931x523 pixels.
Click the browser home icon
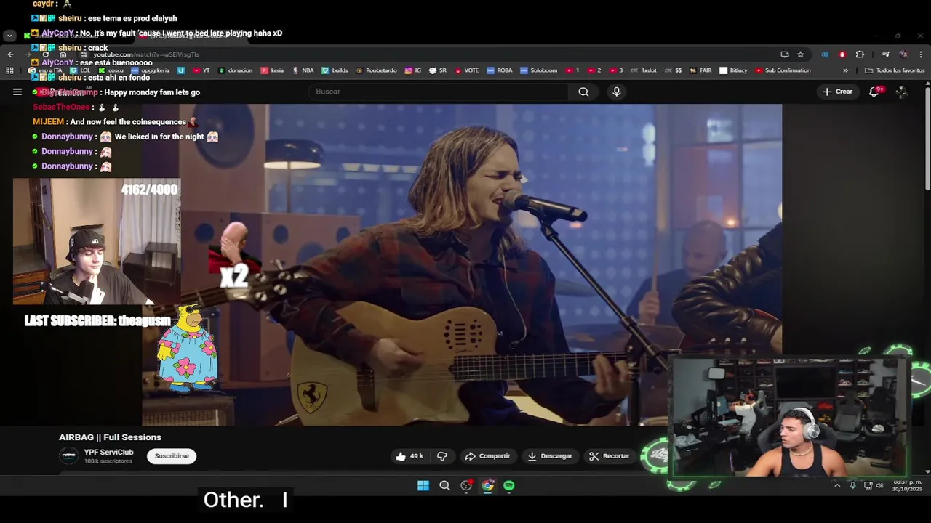click(63, 54)
